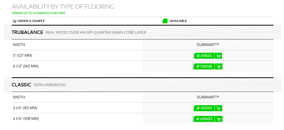
Task: Order sample via cart icon beside #49599
Action: [x=219, y=108]
